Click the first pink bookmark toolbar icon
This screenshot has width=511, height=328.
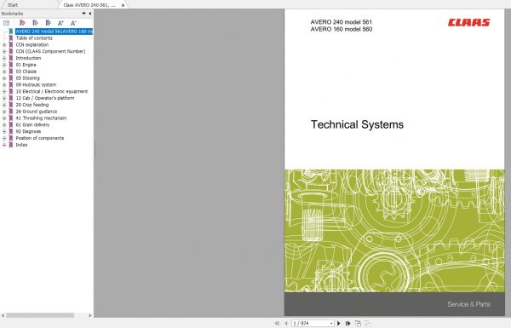pos(22,23)
